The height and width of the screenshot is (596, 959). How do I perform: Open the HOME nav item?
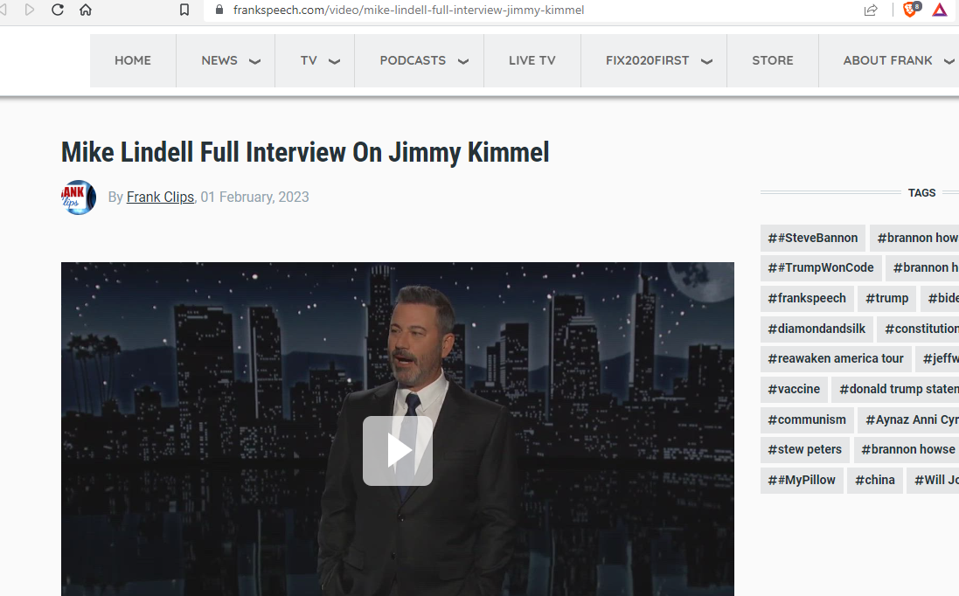click(x=133, y=60)
